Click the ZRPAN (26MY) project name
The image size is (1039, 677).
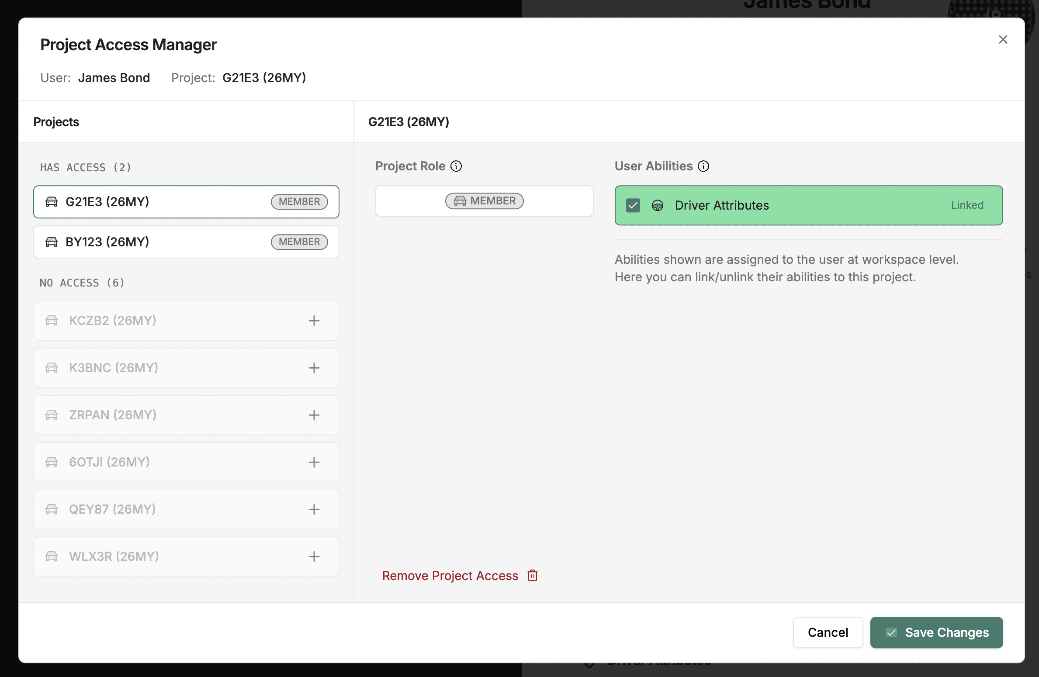point(113,415)
